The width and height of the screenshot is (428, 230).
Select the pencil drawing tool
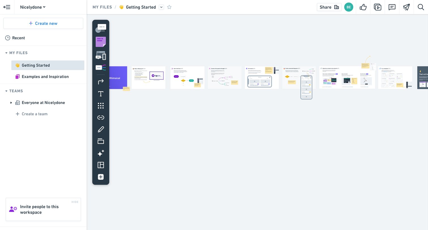101,129
